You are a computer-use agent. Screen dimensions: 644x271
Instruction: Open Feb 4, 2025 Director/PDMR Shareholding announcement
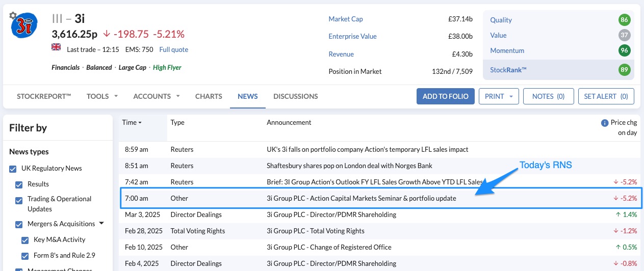pos(331,264)
